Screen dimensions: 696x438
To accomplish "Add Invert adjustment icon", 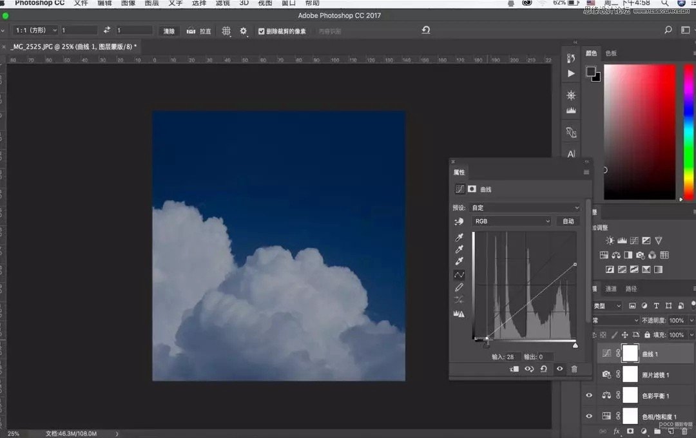I will click(x=610, y=269).
